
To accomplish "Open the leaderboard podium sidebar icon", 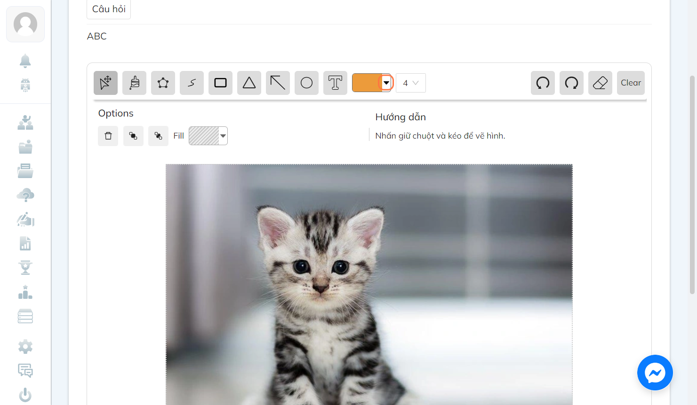I will pyautogui.click(x=25, y=292).
